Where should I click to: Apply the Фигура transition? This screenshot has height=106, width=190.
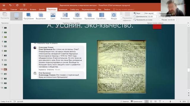(114, 16)
